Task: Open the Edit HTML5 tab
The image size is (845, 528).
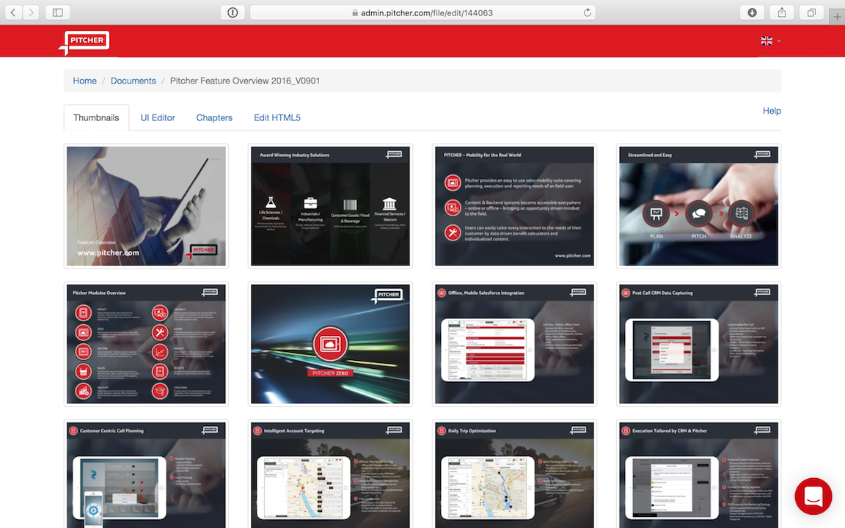Action: coord(277,117)
